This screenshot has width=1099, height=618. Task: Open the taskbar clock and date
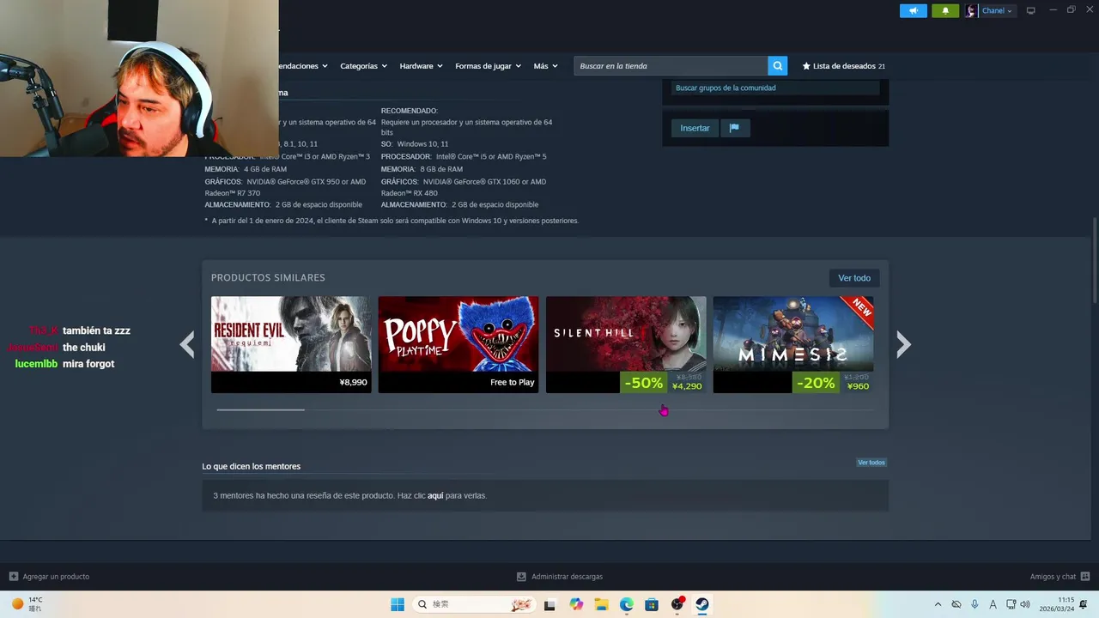point(1057,604)
